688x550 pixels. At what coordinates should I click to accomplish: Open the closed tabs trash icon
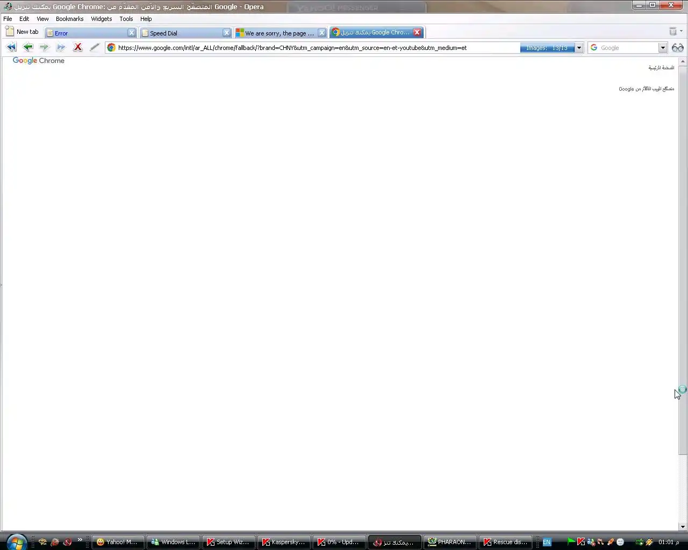tap(672, 31)
